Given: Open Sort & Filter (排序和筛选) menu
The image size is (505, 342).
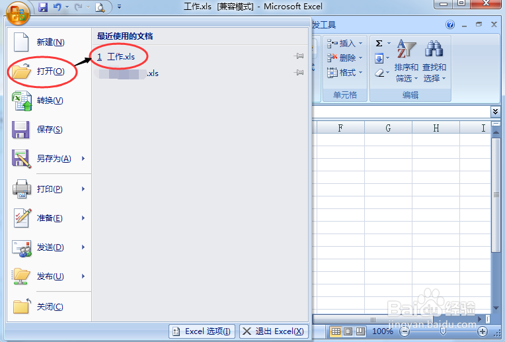Looking at the screenshot, I should tap(406, 61).
